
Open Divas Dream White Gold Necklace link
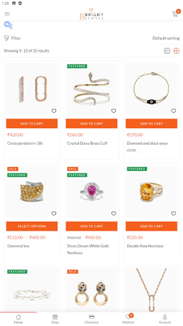(88, 249)
